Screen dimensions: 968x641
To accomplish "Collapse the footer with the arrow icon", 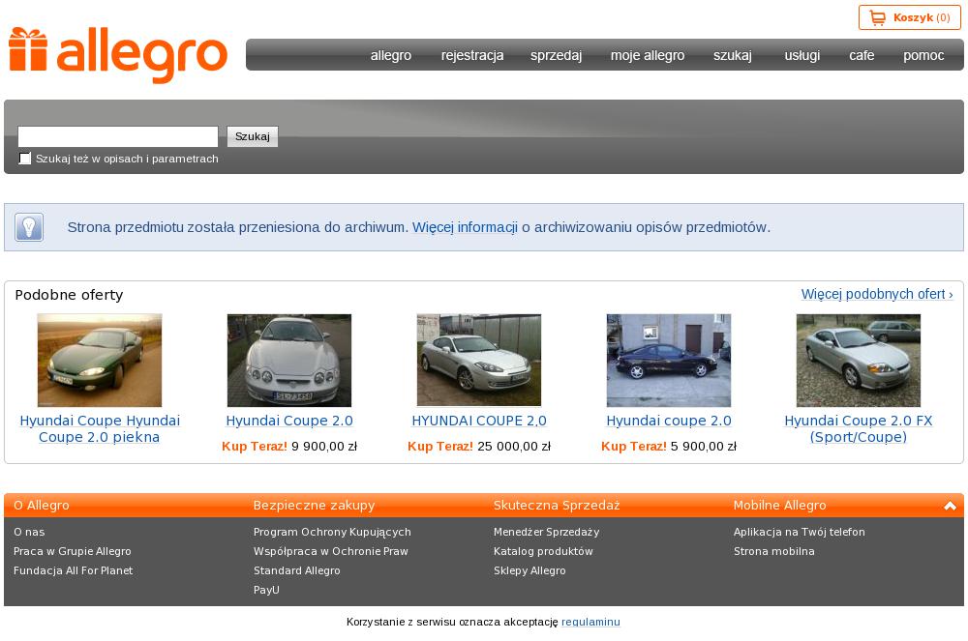I will [x=951, y=506].
